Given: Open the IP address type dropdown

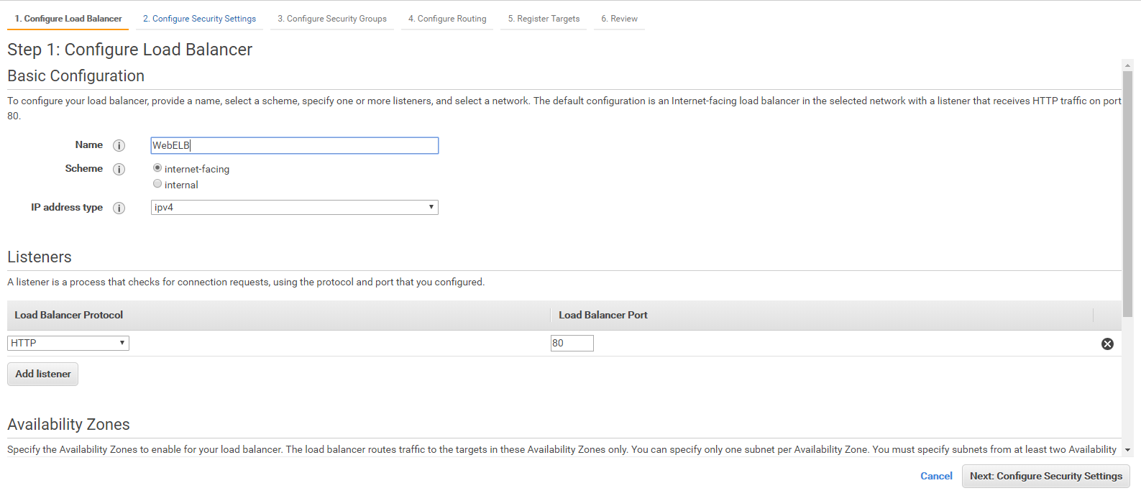Looking at the screenshot, I should (x=294, y=208).
